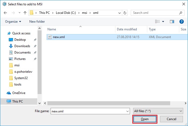Close the 'Select files to add to MSI' dialog

pyautogui.click(x=184, y=4)
